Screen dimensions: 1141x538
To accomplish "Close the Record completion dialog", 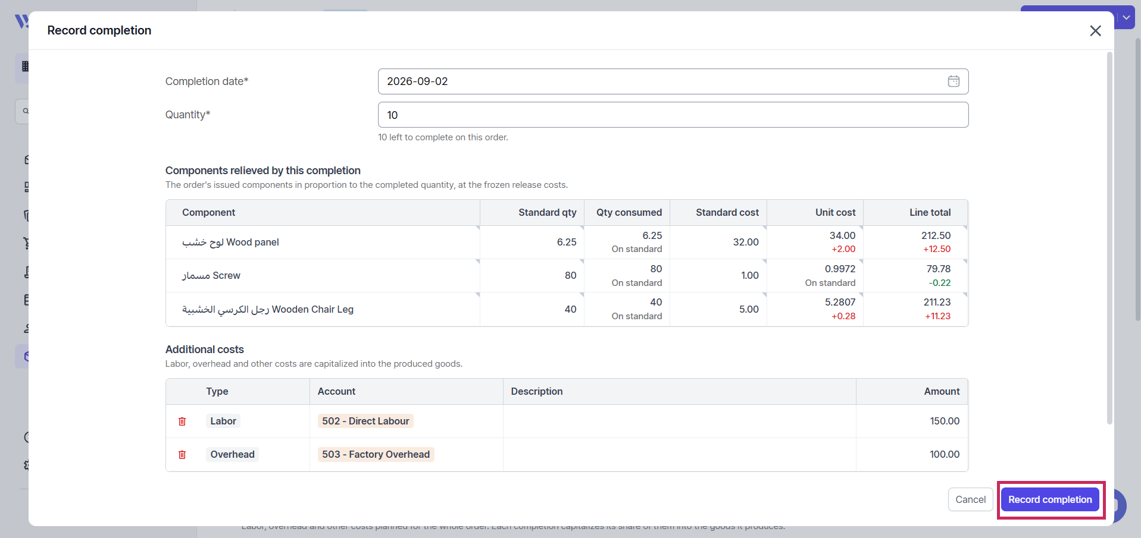I will [1095, 31].
